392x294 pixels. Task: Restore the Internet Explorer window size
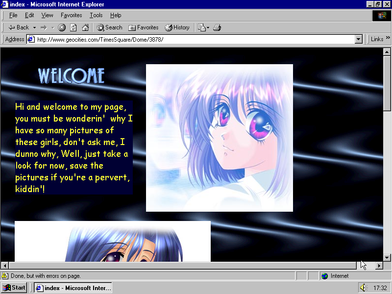(x=378, y=4)
